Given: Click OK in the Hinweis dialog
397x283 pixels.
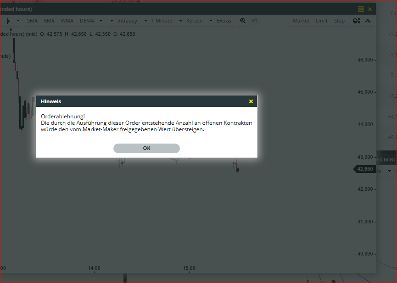Looking at the screenshot, I should pos(146,148).
